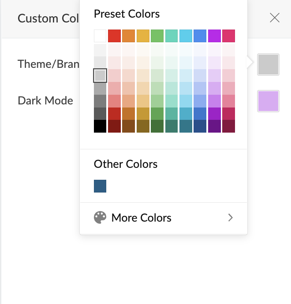
Task: Select the pink preset color in top row
Action: point(228,36)
